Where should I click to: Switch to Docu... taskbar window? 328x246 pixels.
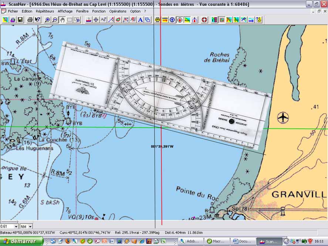pos(243,242)
